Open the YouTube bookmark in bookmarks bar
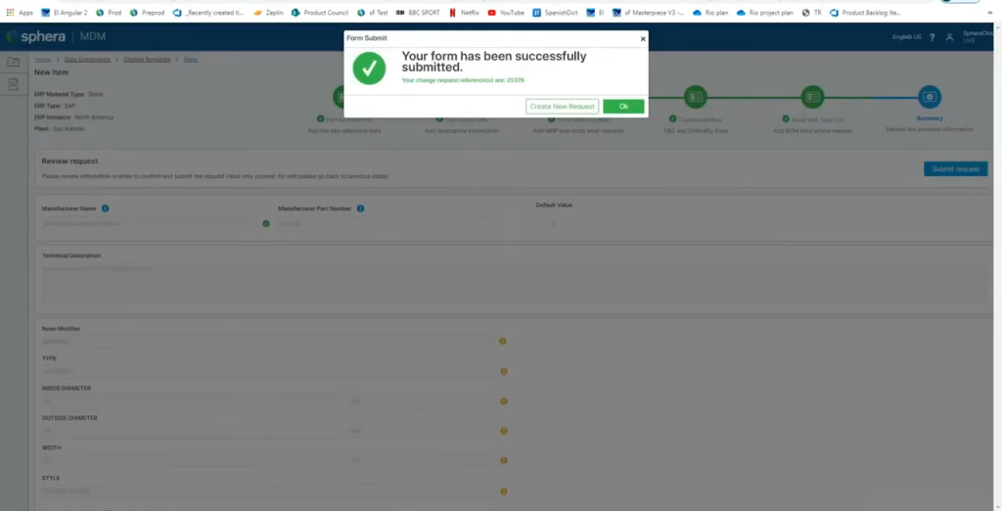1002x511 pixels. (x=511, y=13)
